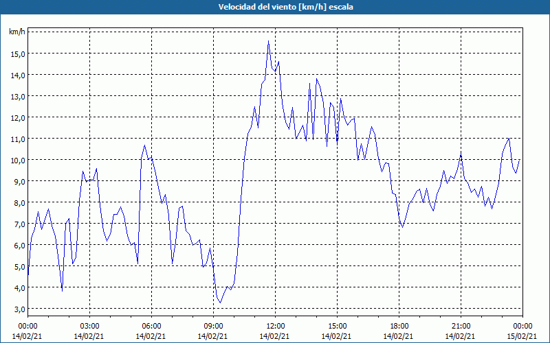Click the '3,0' axis tick label

click(19, 309)
